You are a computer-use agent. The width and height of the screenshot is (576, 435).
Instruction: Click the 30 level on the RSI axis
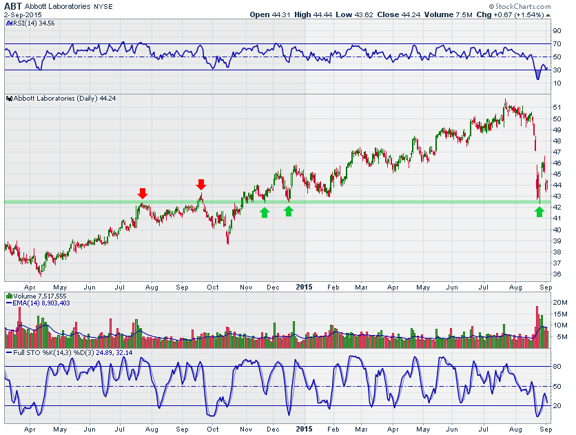[x=557, y=70]
